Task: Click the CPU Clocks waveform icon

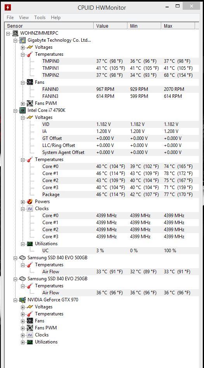Action: 30,209
